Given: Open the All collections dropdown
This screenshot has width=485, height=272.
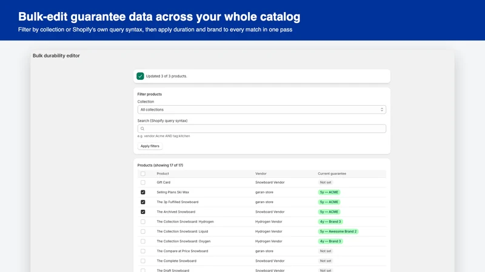Looking at the screenshot, I should click(262, 109).
